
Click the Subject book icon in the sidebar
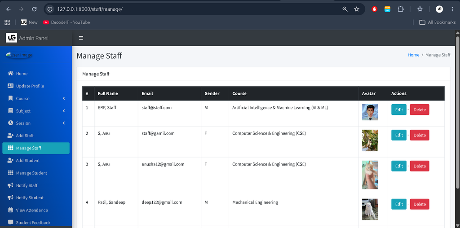pos(11,111)
